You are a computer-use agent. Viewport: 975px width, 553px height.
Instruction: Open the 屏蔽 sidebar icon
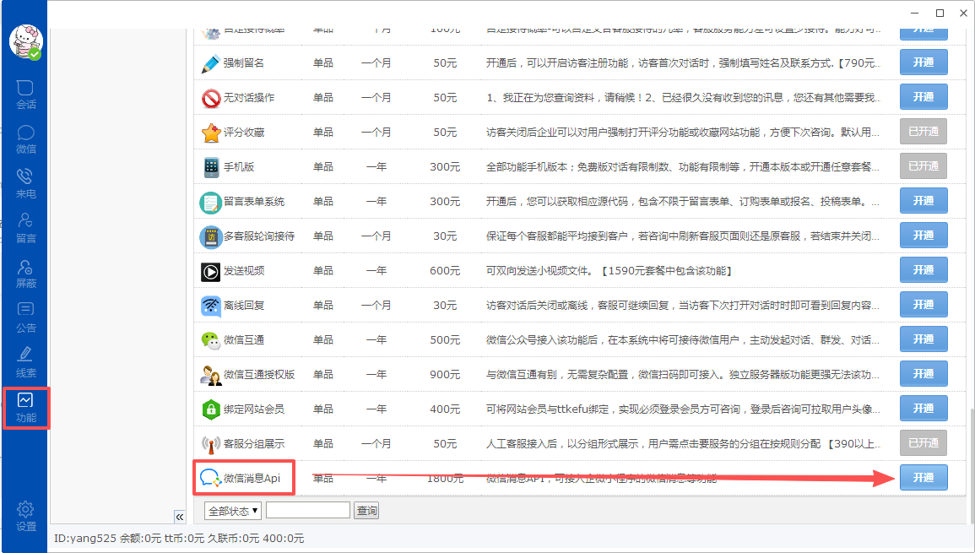coord(25,274)
